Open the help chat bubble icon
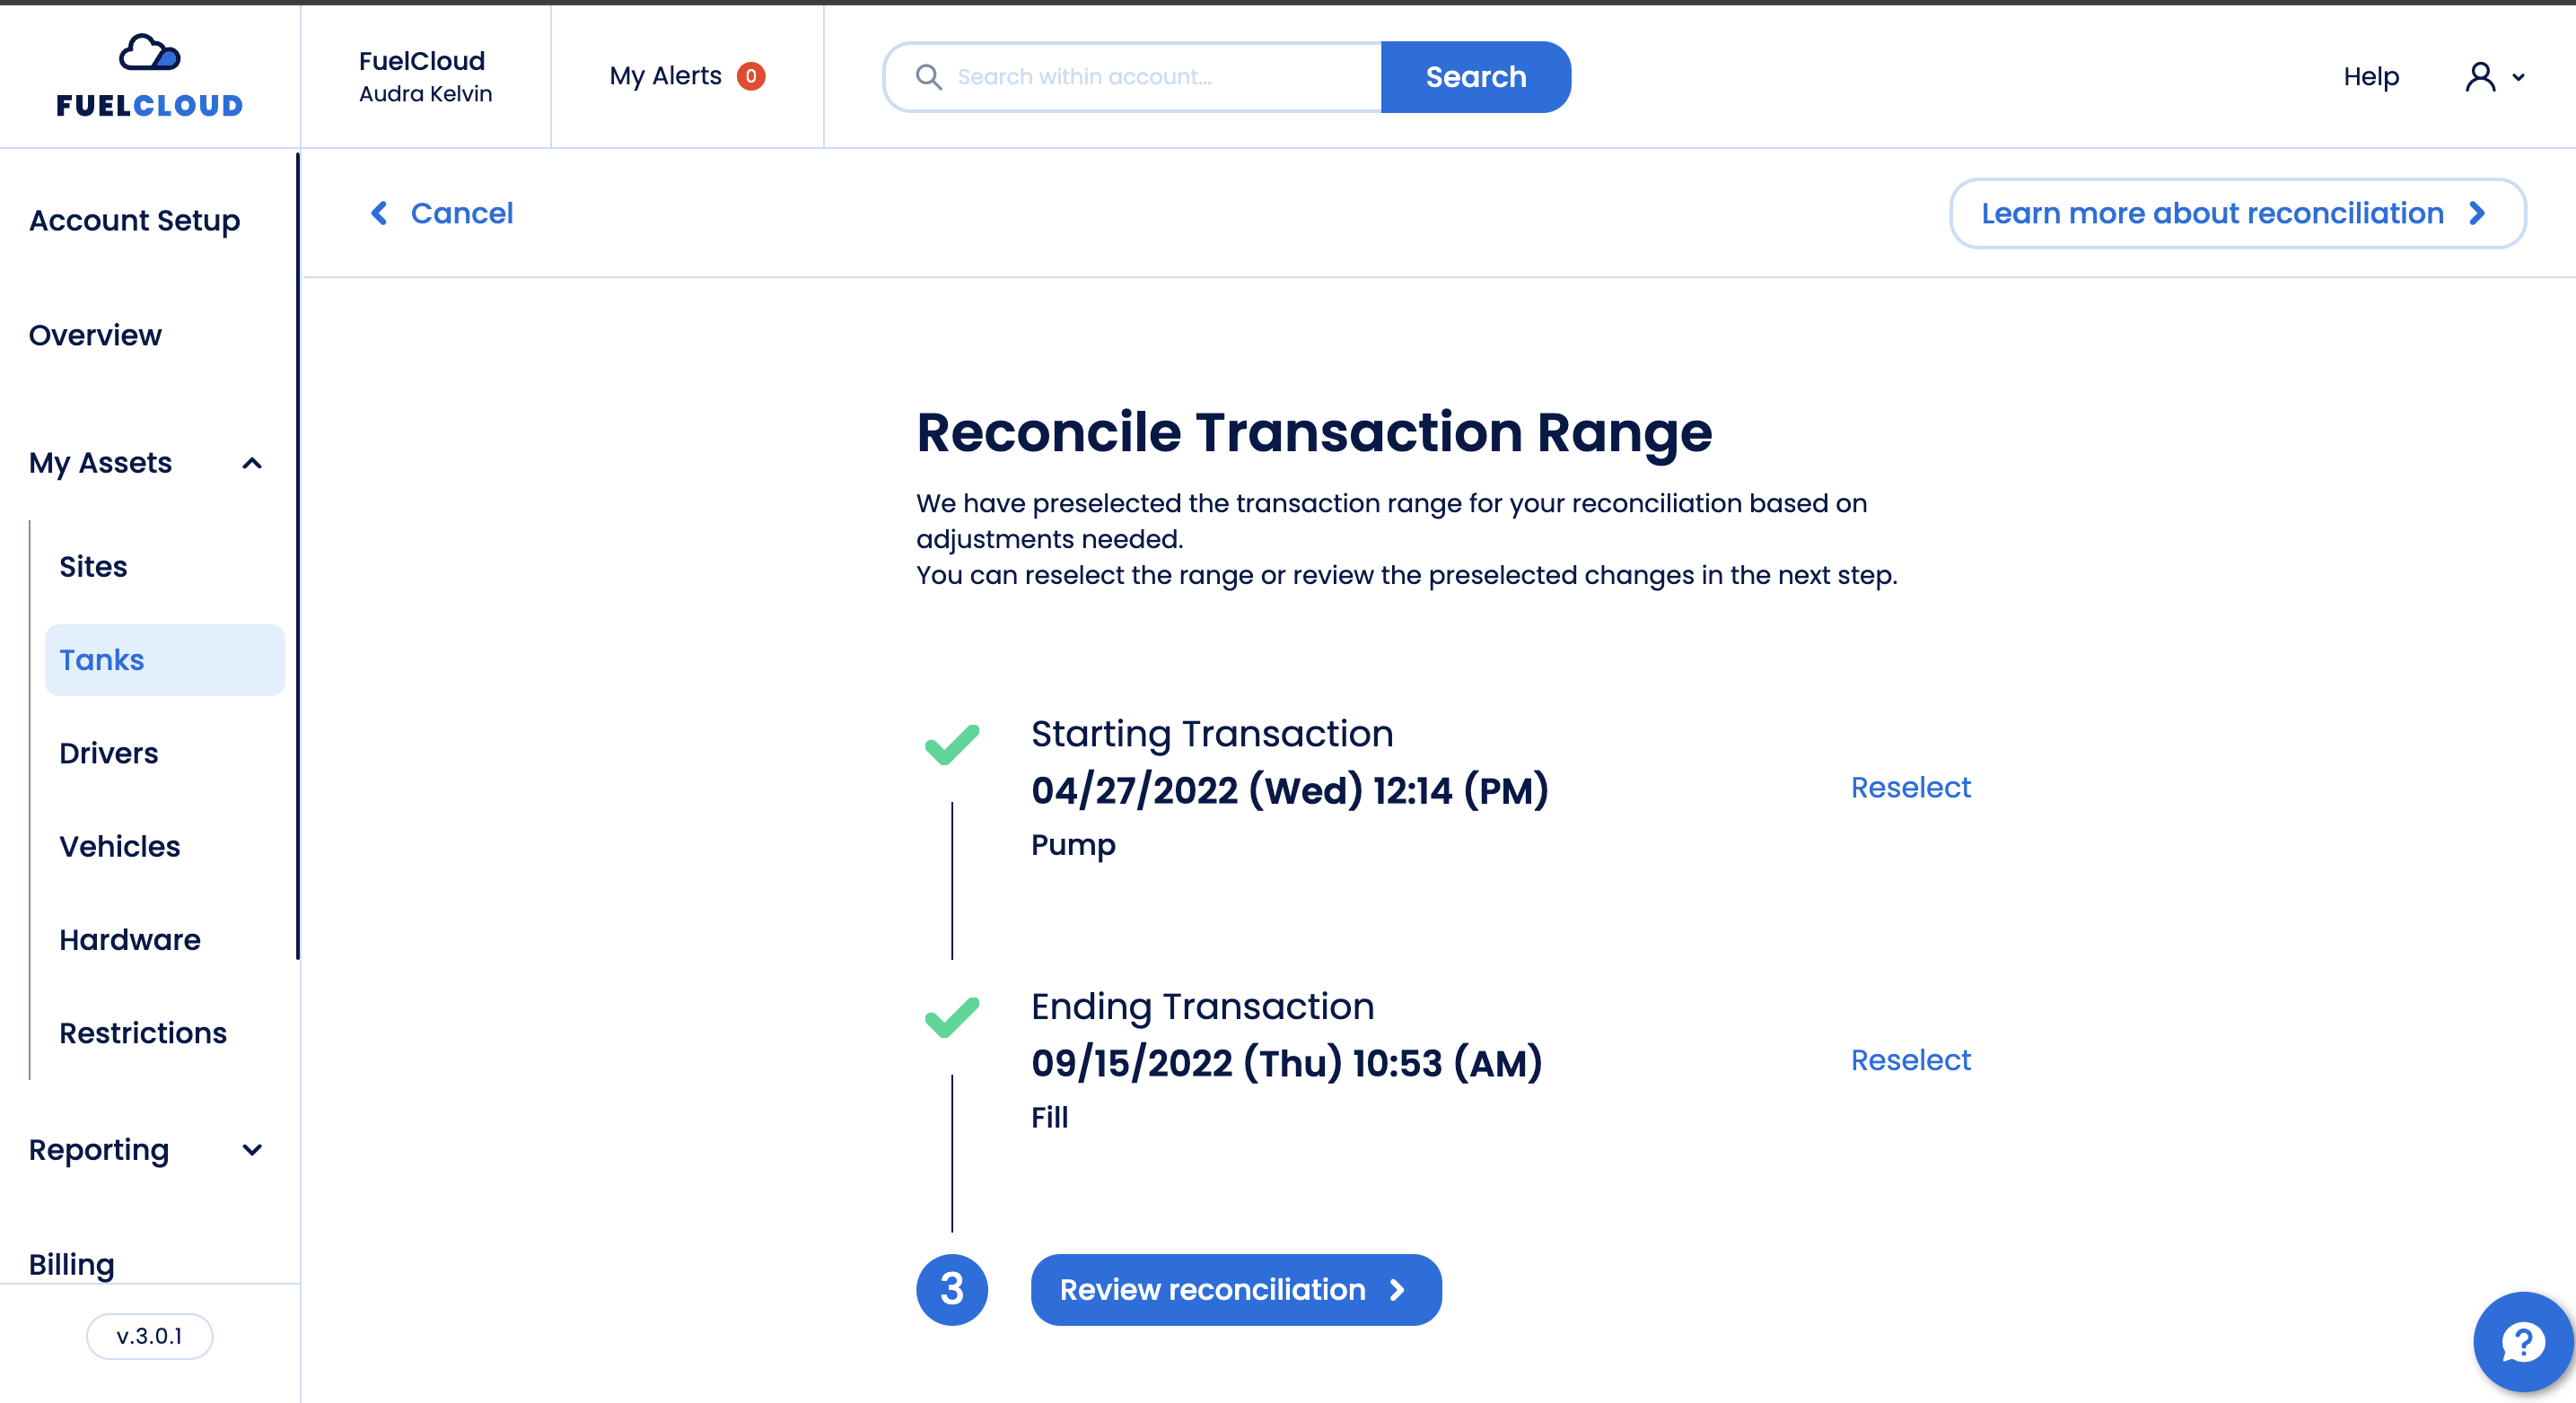The height and width of the screenshot is (1403, 2576). [2522, 1342]
